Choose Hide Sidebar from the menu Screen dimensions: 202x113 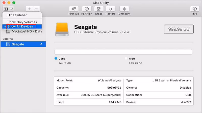(22, 15)
